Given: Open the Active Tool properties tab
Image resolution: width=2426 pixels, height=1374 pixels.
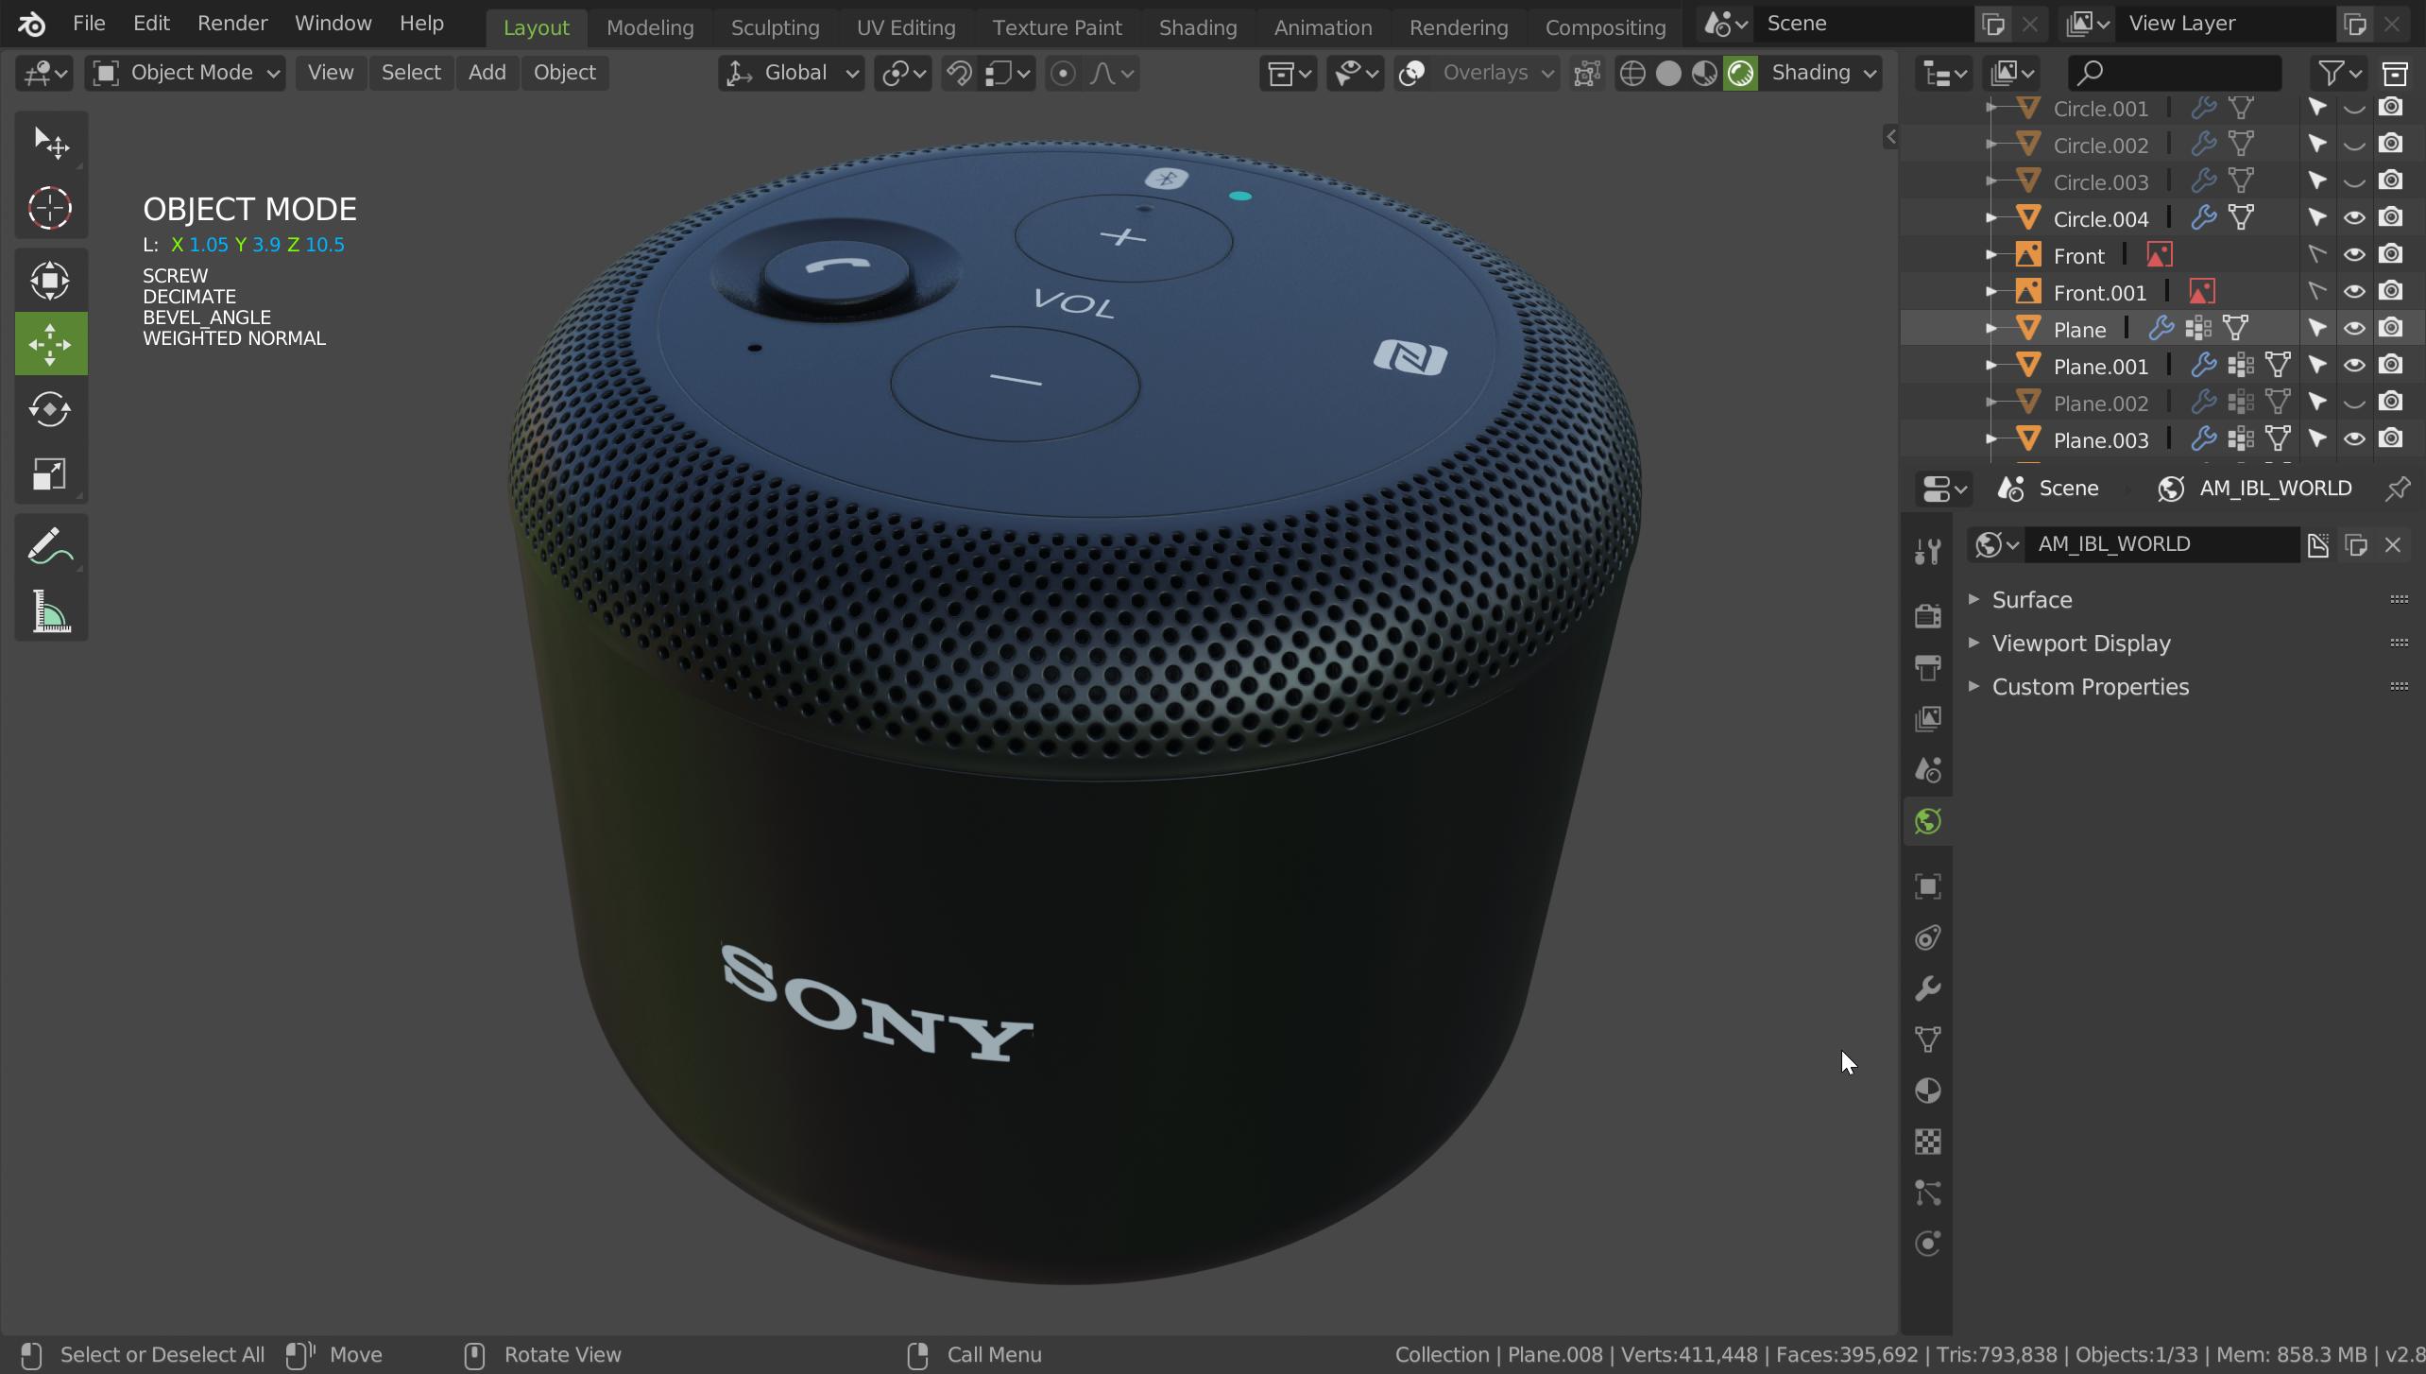Looking at the screenshot, I should 1927,551.
